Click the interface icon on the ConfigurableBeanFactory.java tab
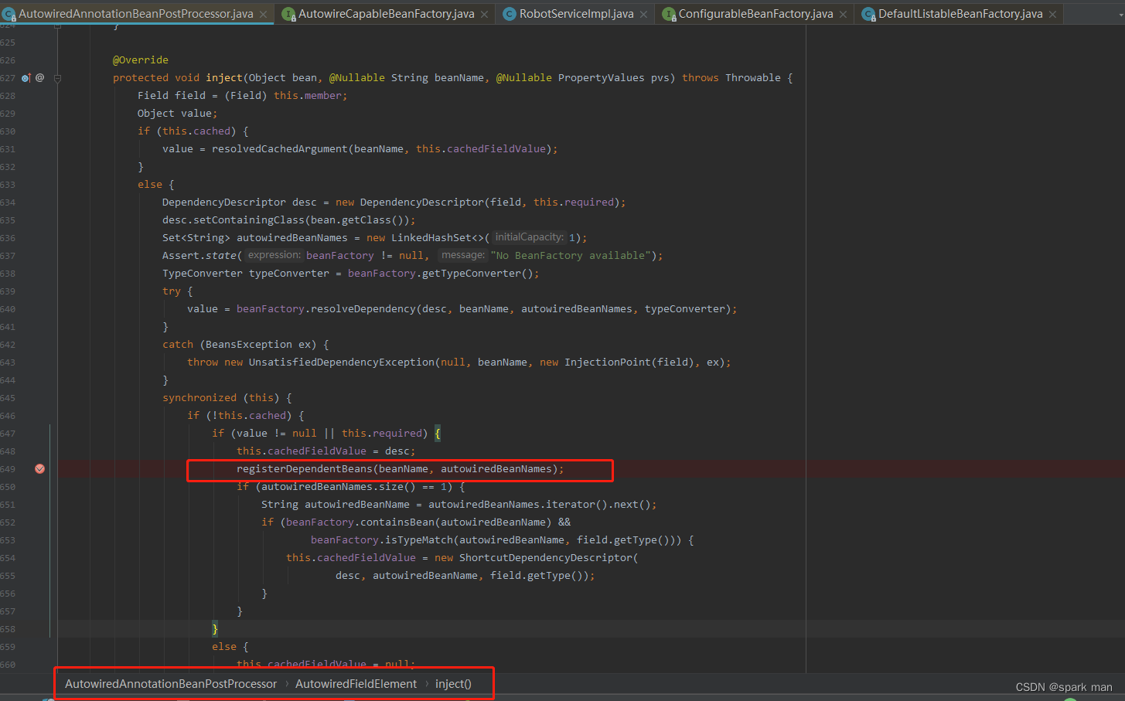The height and width of the screenshot is (701, 1125). pyautogui.click(x=669, y=14)
